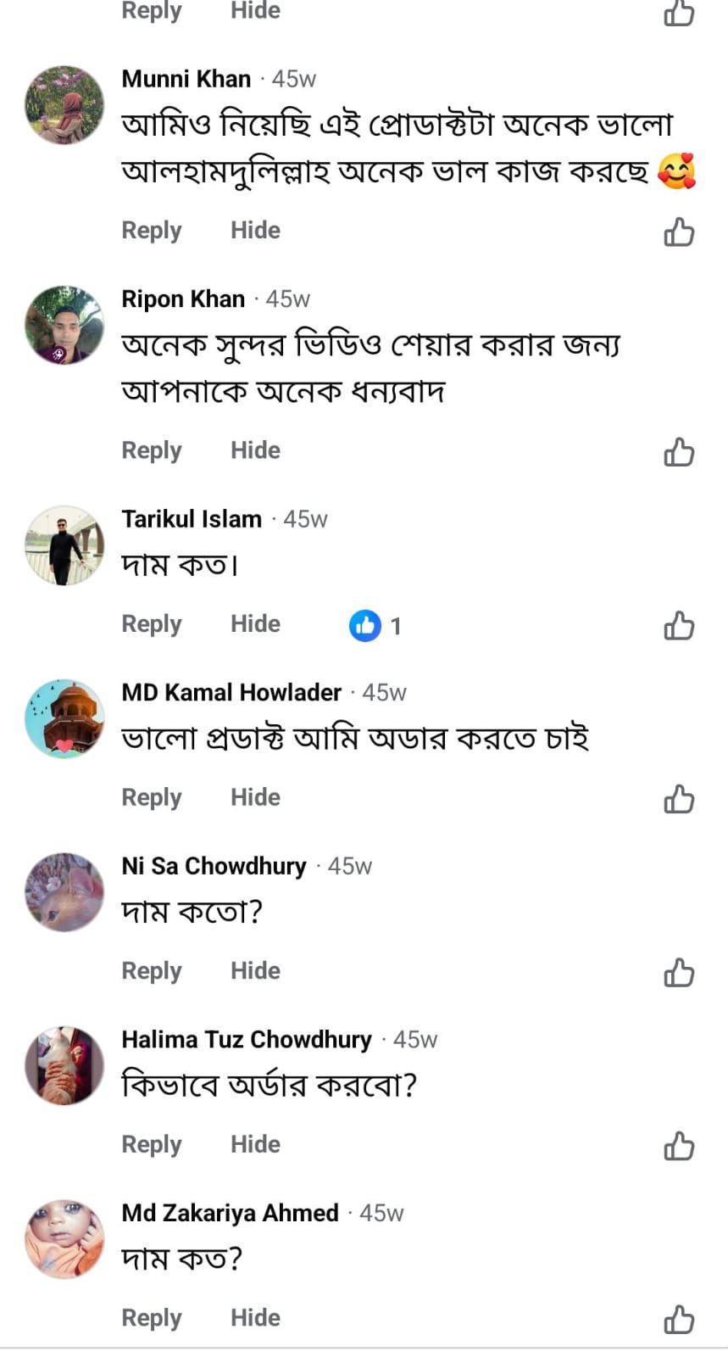Screen dimensions: 728x1357
Task: Open Ripon Khan's profile photo
Action: click(64, 325)
